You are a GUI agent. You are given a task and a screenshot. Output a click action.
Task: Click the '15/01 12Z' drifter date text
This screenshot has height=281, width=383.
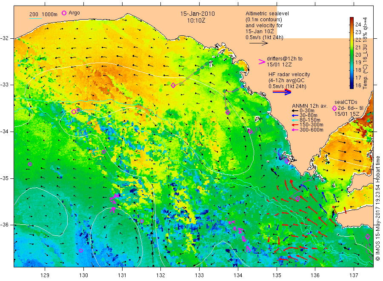click(x=279, y=65)
